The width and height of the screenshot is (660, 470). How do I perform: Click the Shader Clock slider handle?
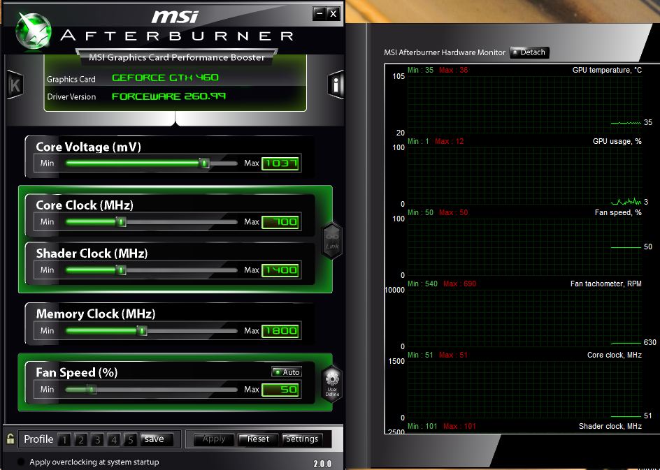[x=121, y=270]
